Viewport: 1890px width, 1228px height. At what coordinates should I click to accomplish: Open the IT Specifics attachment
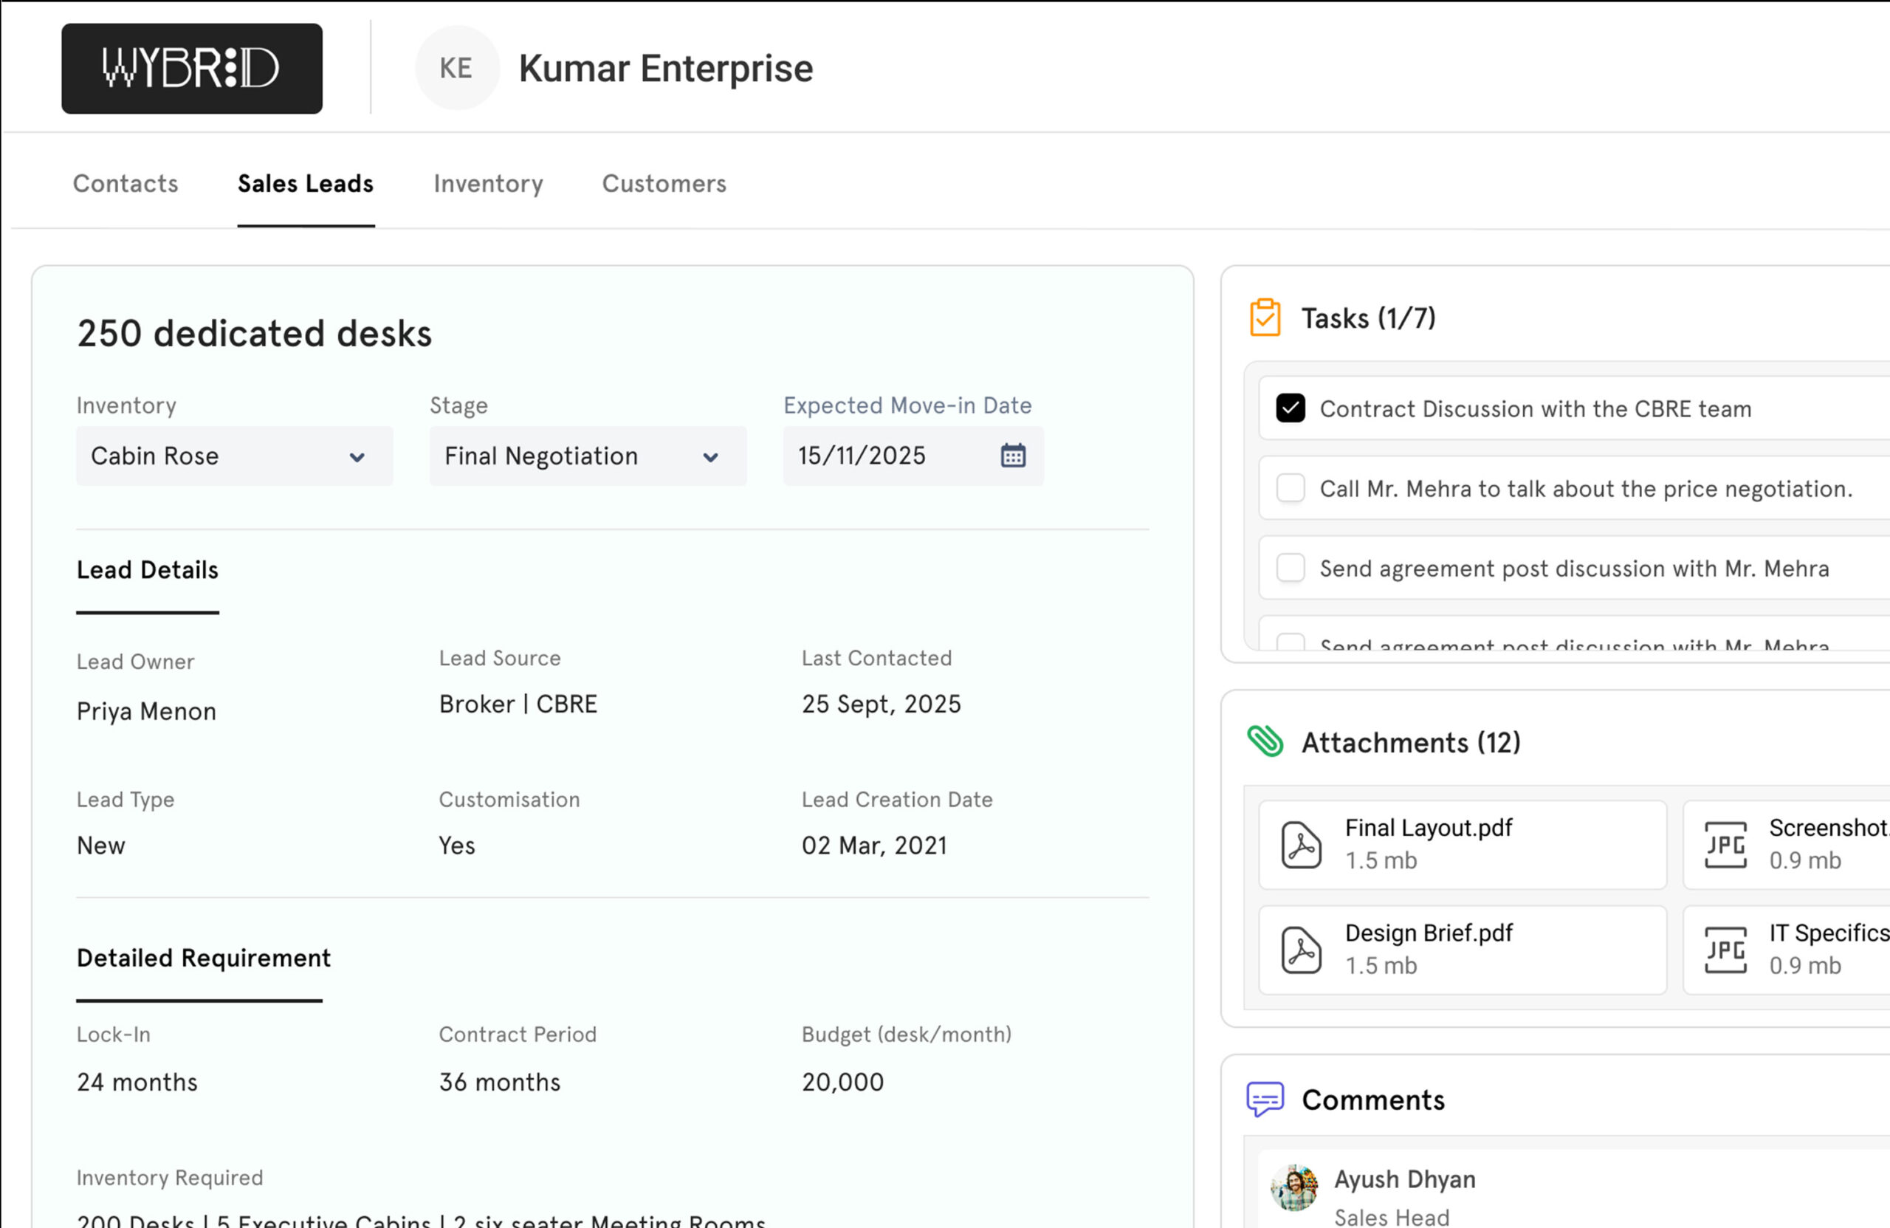[1786, 950]
